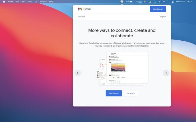196x122 pixels.
Task: Click the Gmail chat preview illustration
Action: [x=122, y=69]
